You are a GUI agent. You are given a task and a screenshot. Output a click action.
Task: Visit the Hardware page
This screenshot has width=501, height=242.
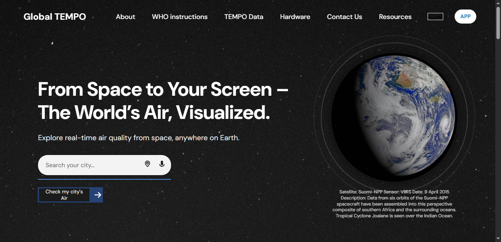295,17
